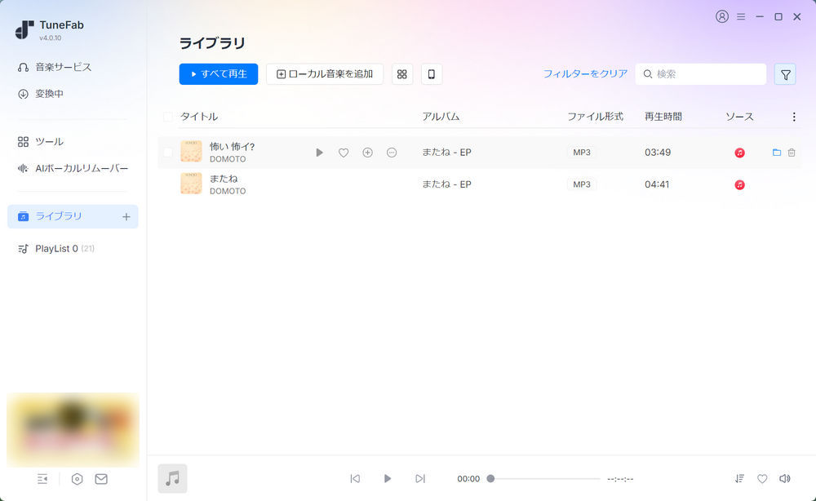
Task: Focus the 検索 search field
Action: (x=700, y=74)
